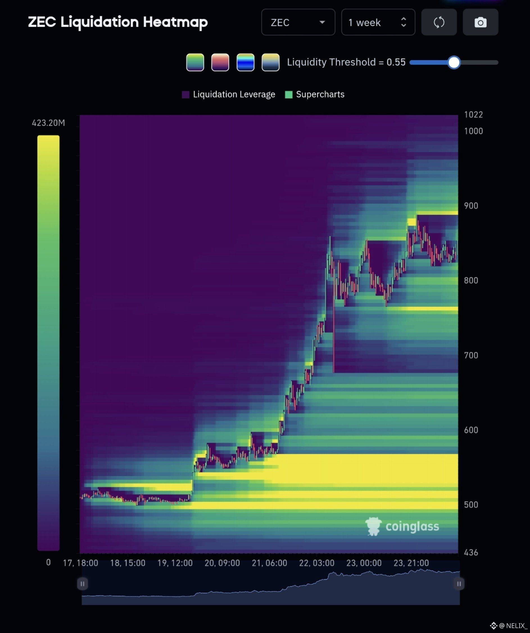Click the 1022 price axis maximum label

tap(474, 115)
